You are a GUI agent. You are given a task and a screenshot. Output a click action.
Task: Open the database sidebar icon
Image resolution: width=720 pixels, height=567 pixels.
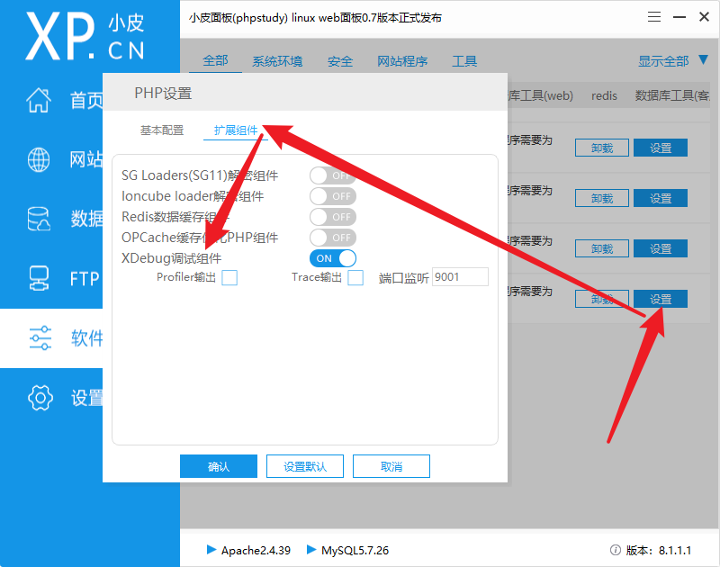tap(39, 219)
